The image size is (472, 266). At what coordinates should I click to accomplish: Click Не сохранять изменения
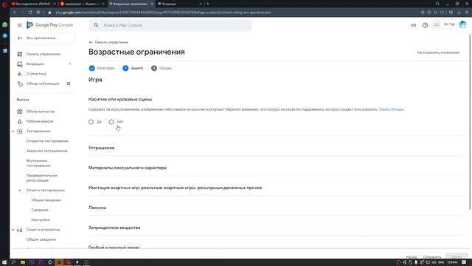pos(438,52)
